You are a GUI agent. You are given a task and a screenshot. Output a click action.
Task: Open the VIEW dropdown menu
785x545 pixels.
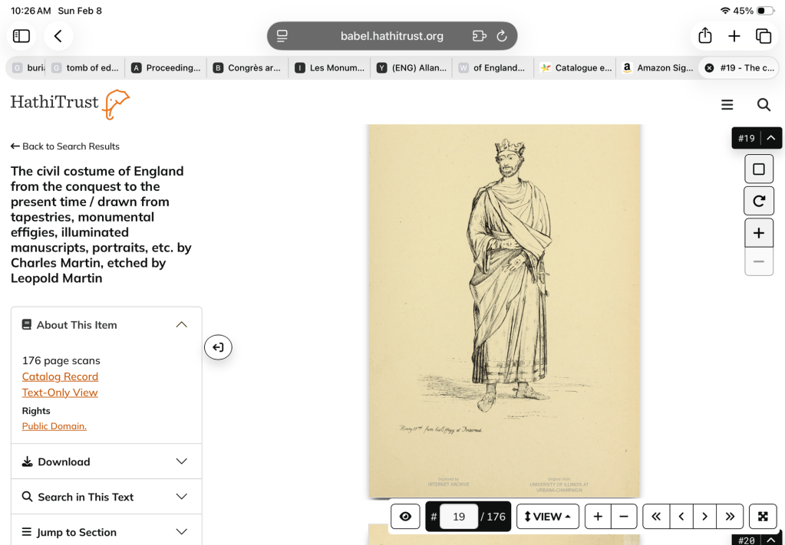[547, 517]
